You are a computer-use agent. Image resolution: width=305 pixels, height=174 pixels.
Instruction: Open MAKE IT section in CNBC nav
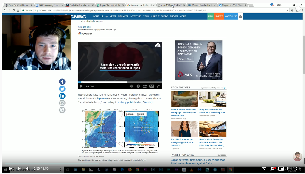[155, 17]
